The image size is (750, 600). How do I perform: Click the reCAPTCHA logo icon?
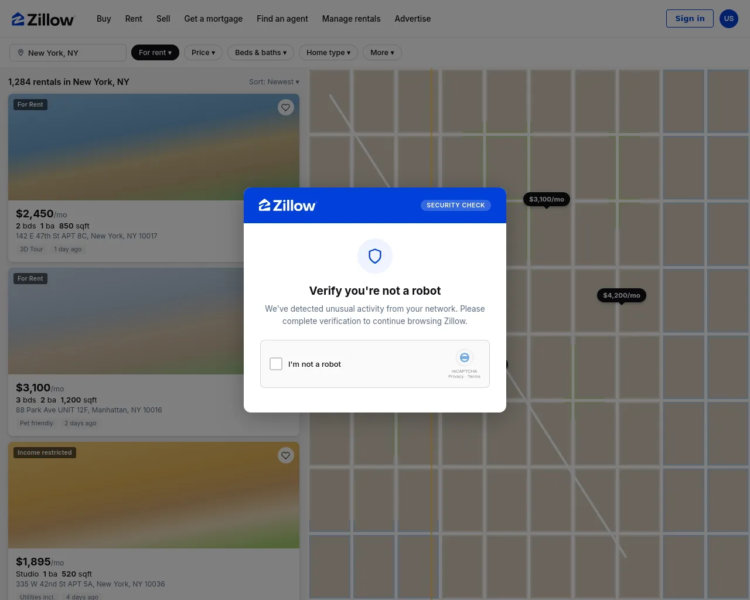pos(464,357)
